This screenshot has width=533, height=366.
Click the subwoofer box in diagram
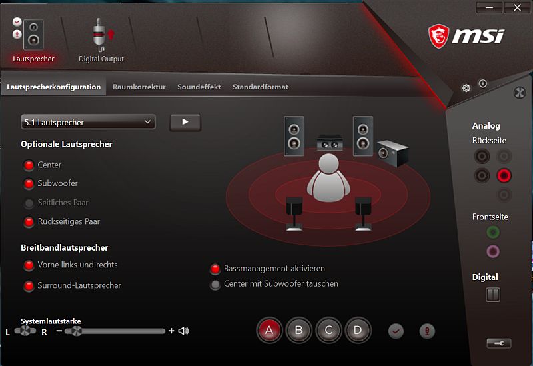tap(393, 153)
